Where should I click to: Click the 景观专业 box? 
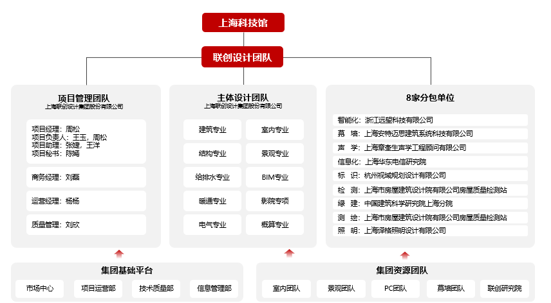coord(275,153)
